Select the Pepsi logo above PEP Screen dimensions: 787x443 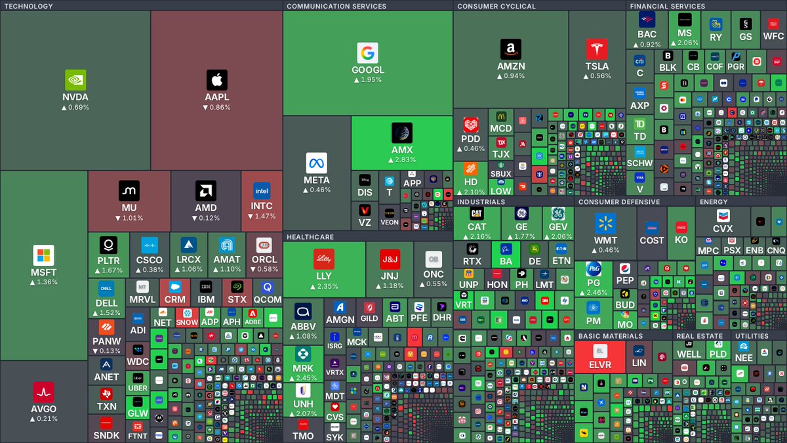[625, 268]
